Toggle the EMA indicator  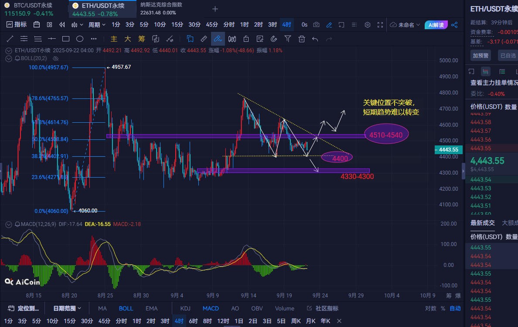[x=152, y=309]
